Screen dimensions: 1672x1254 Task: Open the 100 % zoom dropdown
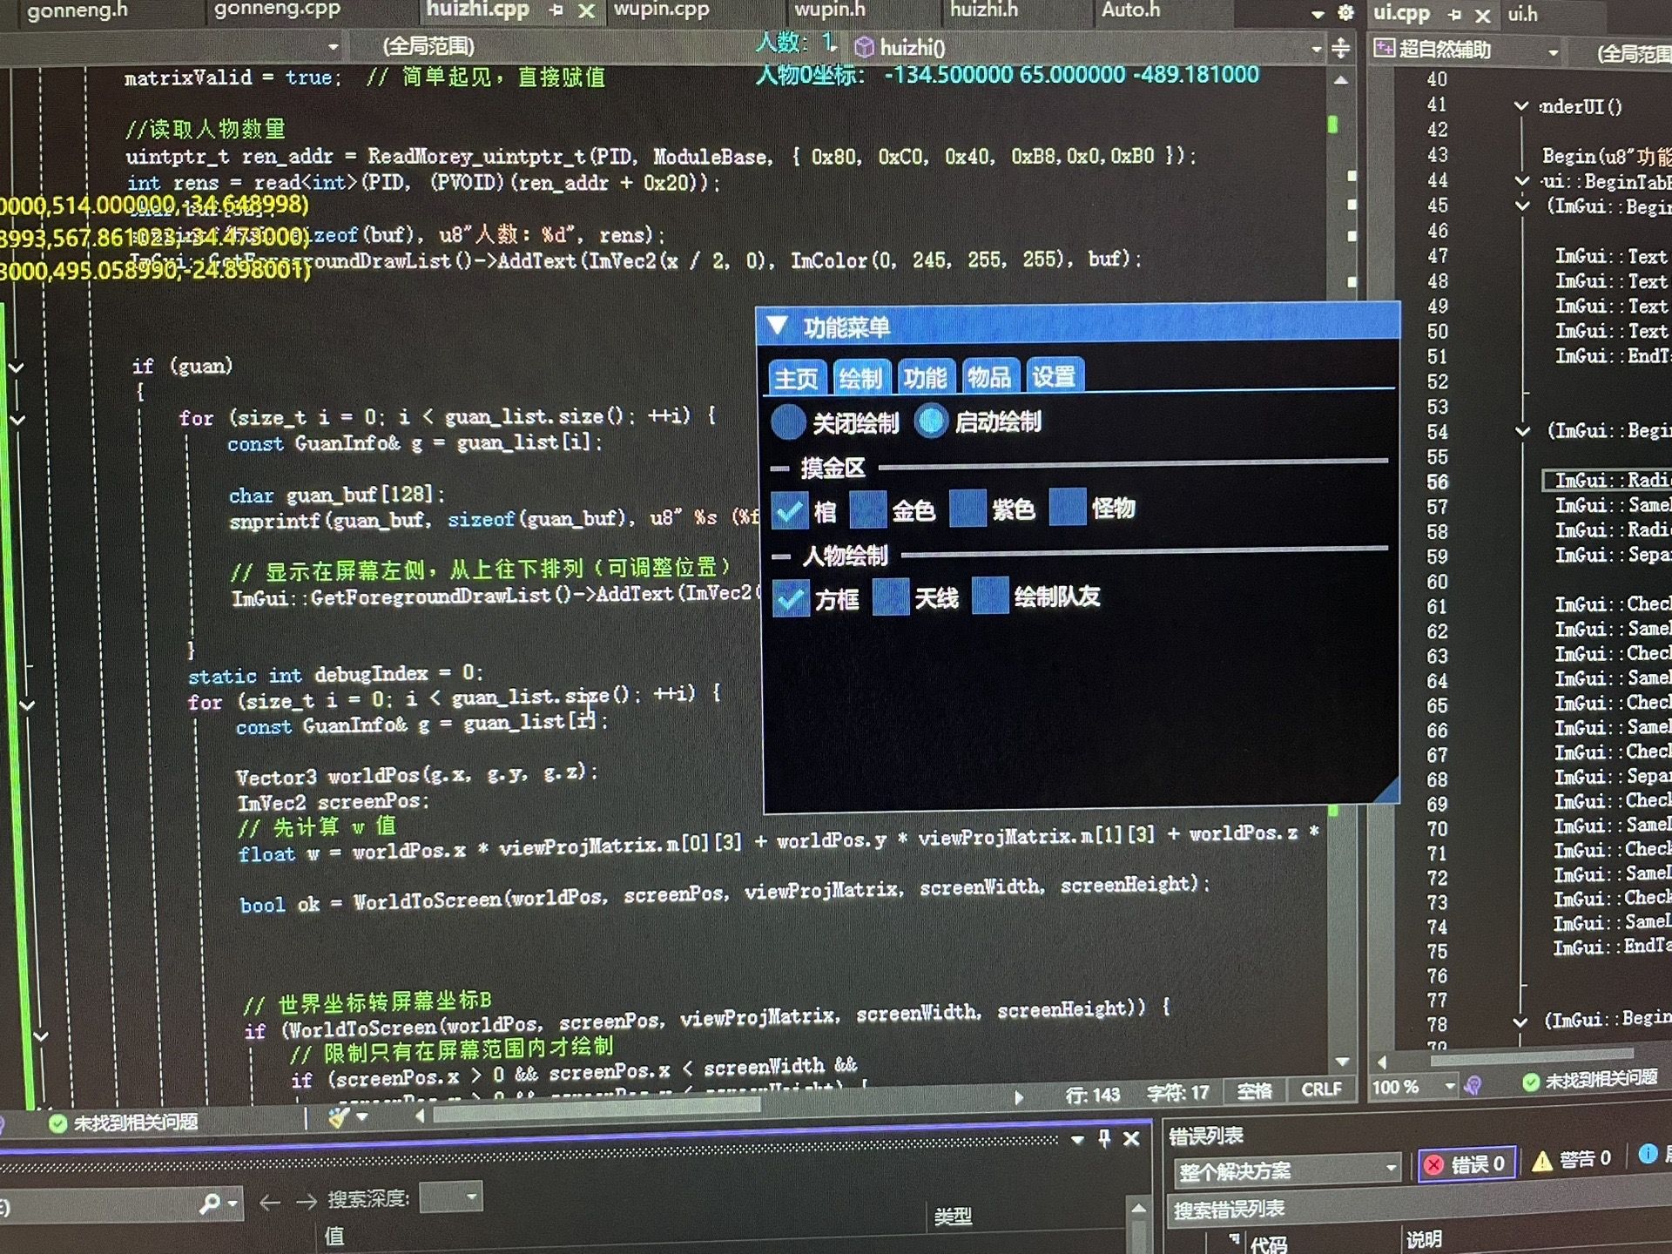tap(1450, 1086)
